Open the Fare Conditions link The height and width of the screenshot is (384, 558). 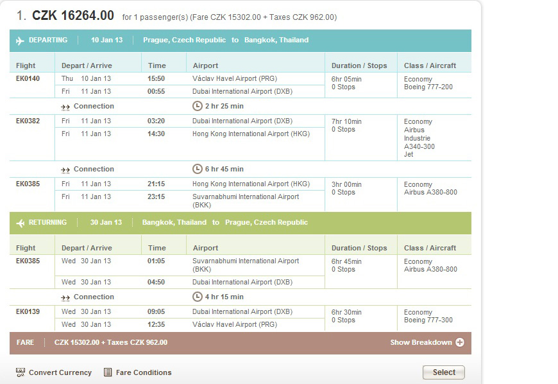(144, 372)
